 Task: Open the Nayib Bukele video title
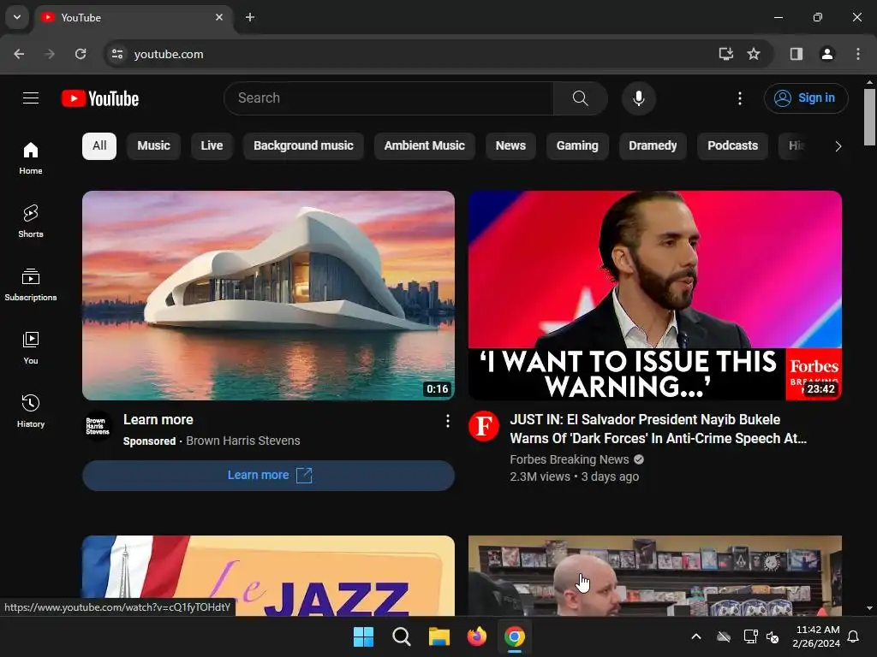coord(659,429)
